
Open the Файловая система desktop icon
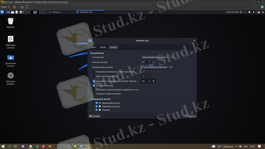11,39
